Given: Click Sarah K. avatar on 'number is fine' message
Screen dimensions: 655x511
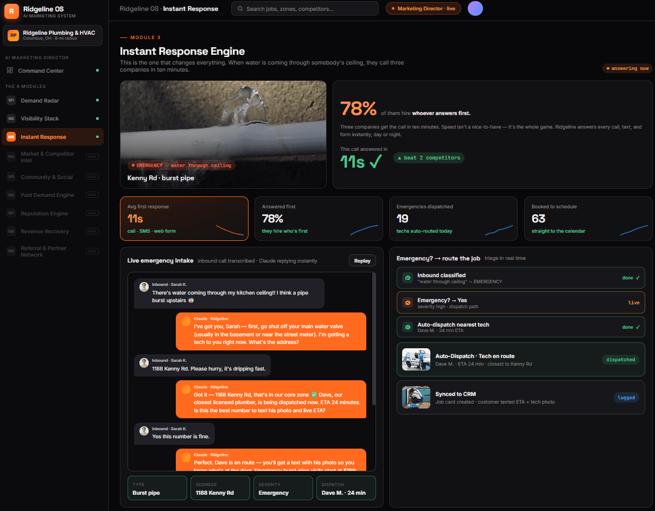Looking at the screenshot, I should 144,431.
